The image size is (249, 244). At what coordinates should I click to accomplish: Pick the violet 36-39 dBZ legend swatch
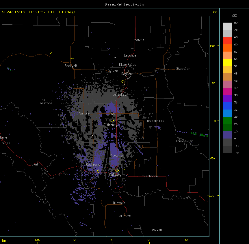(227, 99)
